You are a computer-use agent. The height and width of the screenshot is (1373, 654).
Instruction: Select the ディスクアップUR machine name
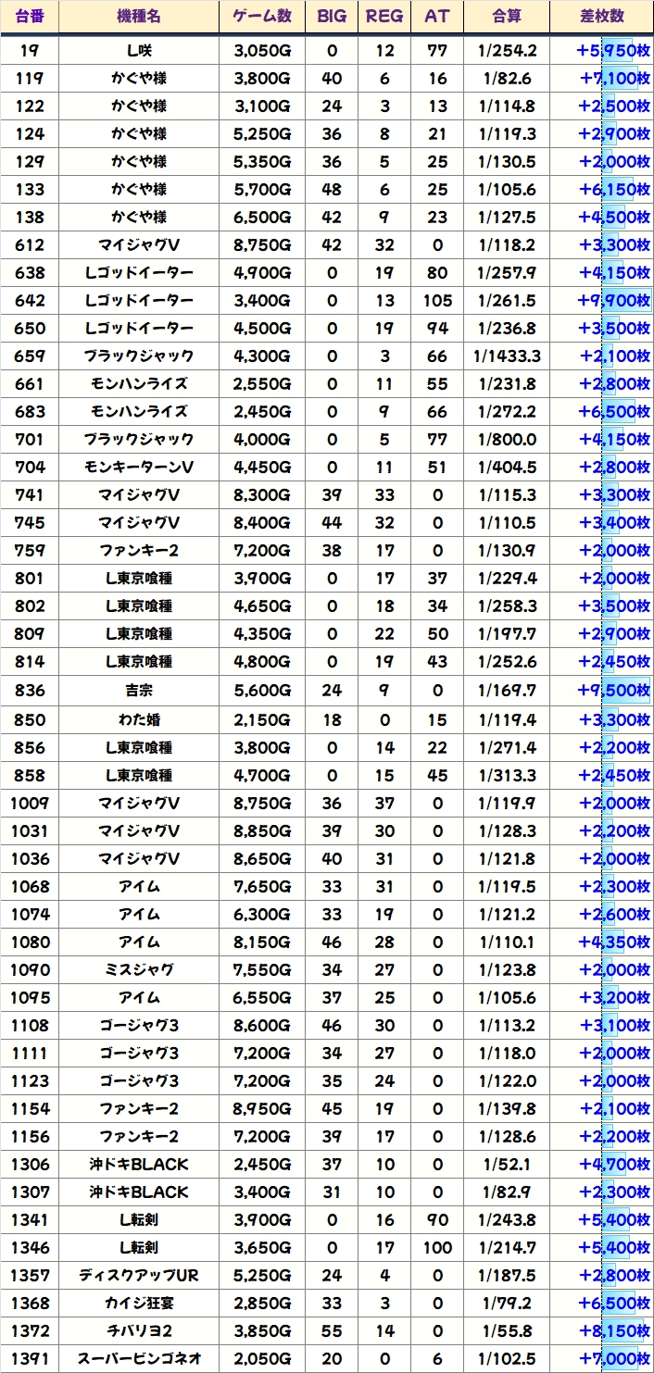[139, 1276]
